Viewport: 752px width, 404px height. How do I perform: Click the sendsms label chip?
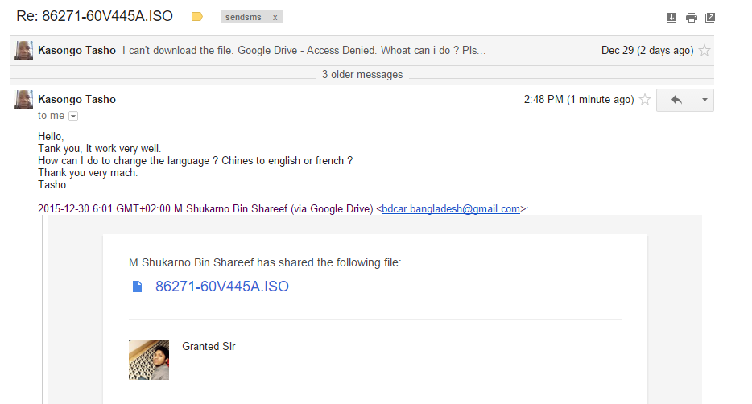(x=244, y=17)
